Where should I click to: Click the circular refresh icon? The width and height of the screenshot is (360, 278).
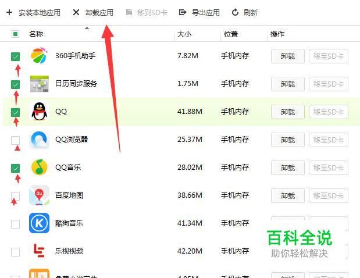click(x=235, y=12)
